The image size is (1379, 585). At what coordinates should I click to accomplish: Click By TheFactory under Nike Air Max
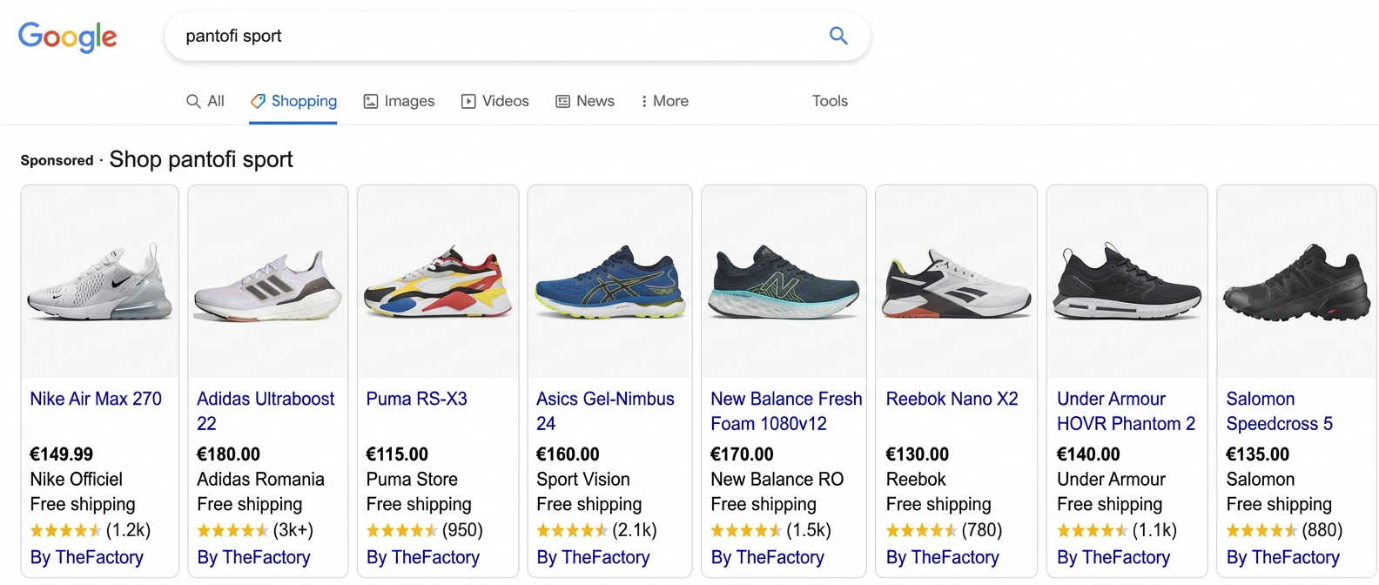(x=87, y=557)
